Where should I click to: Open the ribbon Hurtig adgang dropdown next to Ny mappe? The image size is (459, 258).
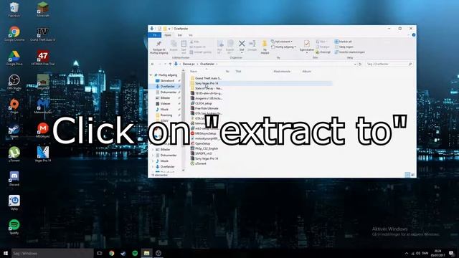(283, 47)
